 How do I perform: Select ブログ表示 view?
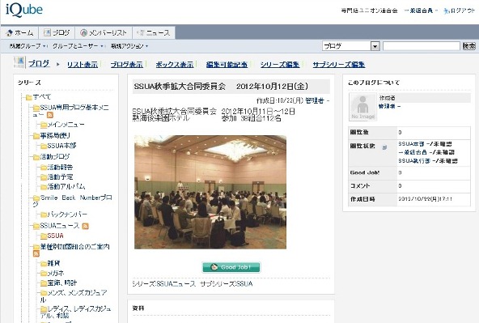click(126, 65)
